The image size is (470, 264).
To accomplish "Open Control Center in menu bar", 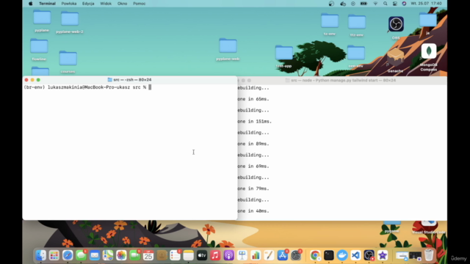I will coord(395,4).
